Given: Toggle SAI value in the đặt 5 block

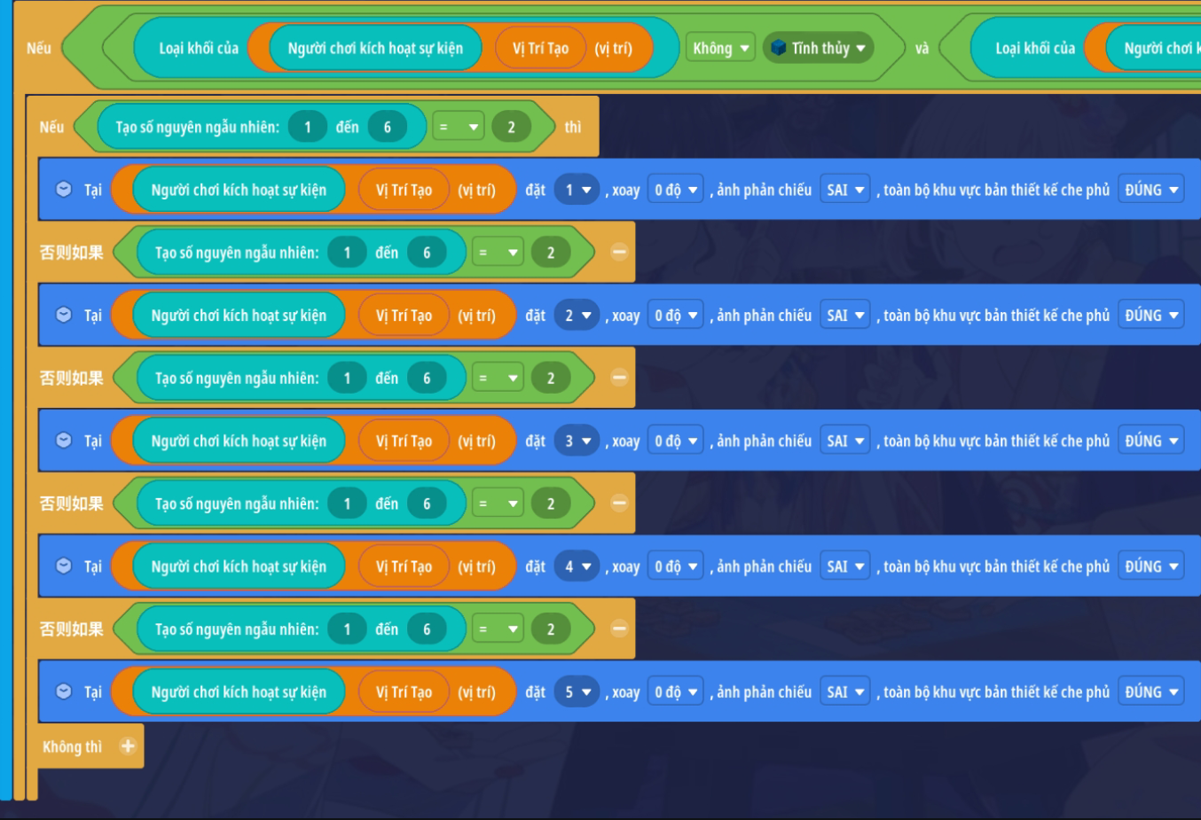Looking at the screenshot, I should point(844,692).
